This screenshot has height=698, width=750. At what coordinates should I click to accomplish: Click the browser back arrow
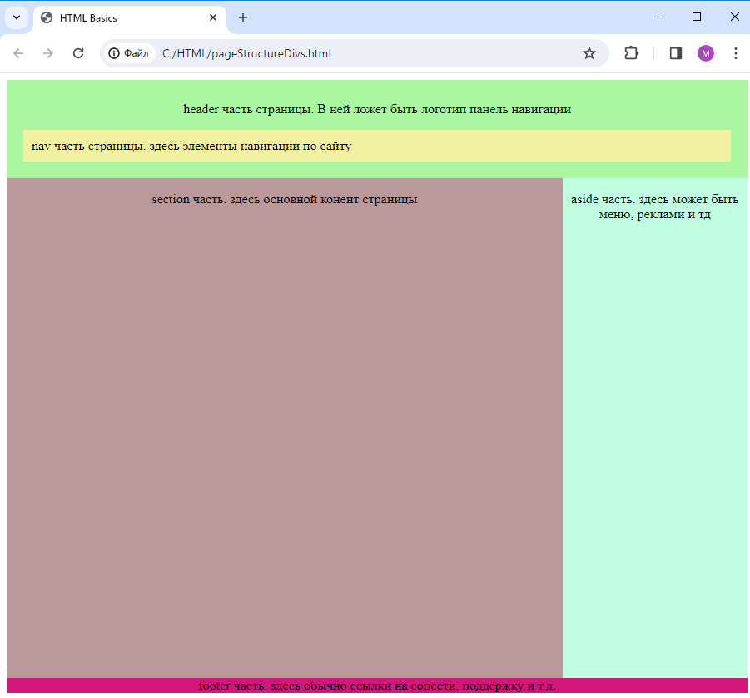(x=18, y=53)
